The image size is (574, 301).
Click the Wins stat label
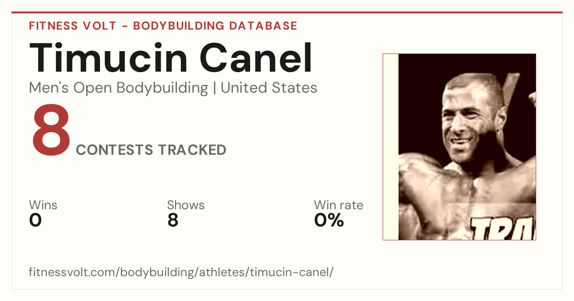click(x=43, y=205)
